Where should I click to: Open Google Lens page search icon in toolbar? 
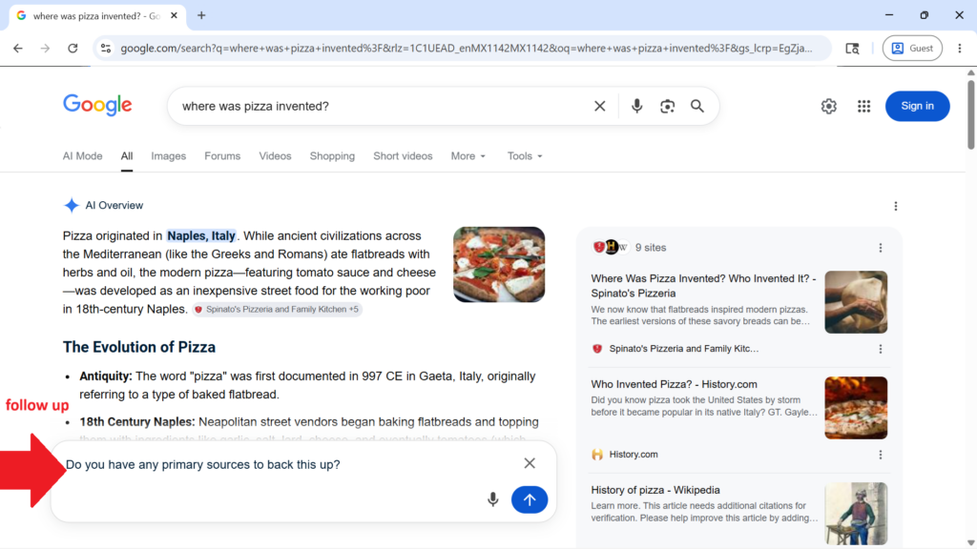(852, 48)
